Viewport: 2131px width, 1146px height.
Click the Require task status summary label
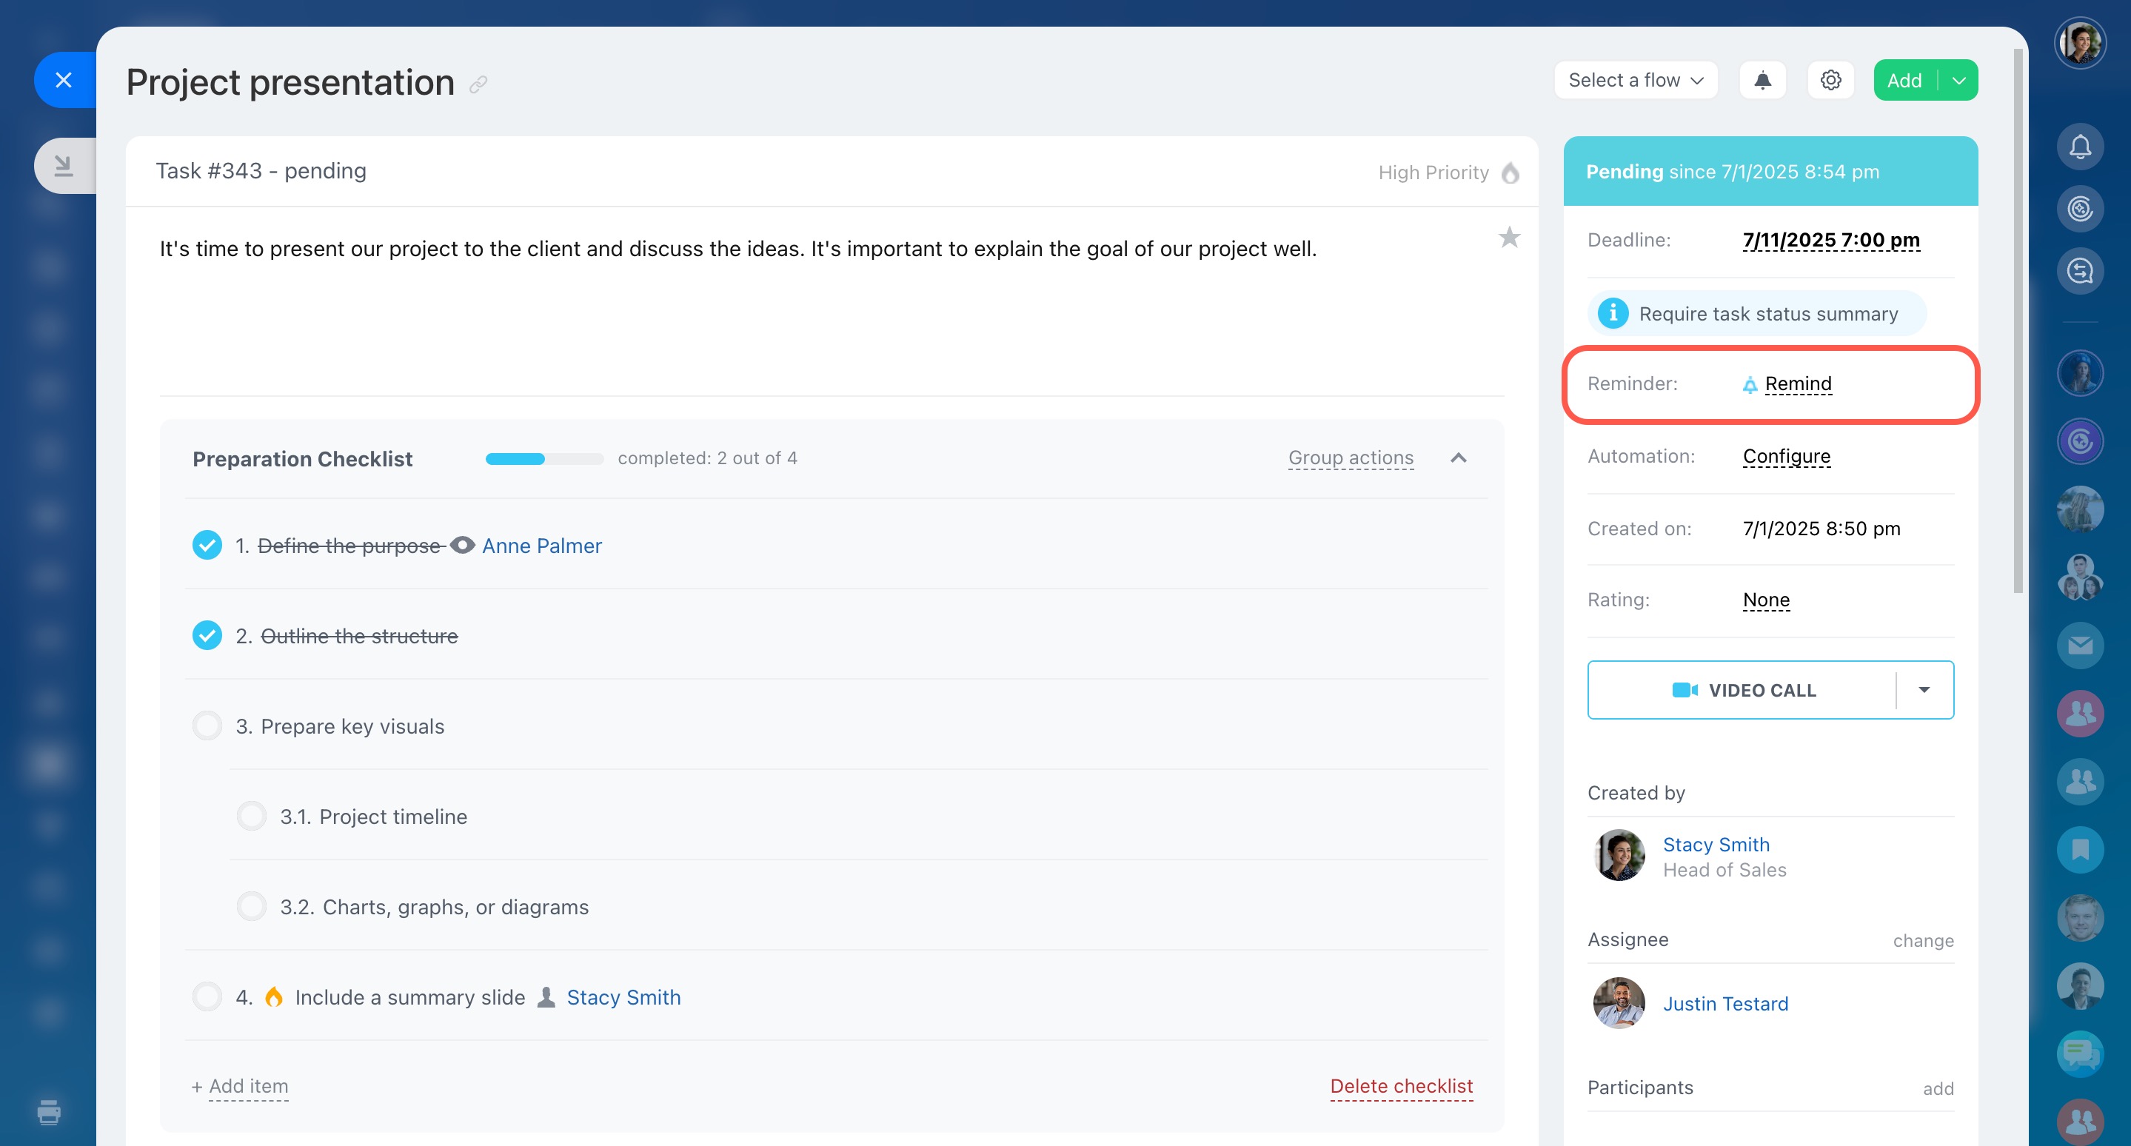[1769, 313]
